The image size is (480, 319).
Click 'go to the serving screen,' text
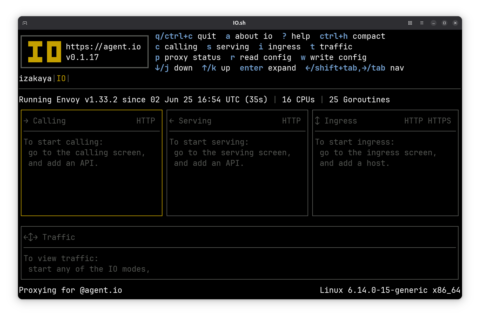click(233, 153)
